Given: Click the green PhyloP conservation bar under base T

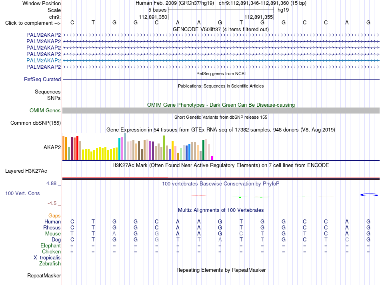Looking at the screenshot, I should (240, 197).
